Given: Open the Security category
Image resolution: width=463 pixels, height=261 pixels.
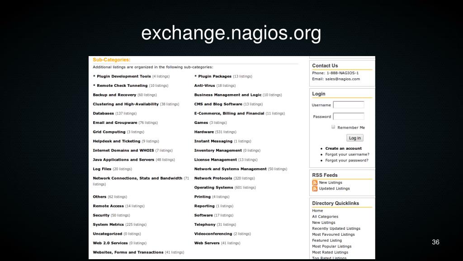Looking at the screenshot, I should tap(101, 215).
